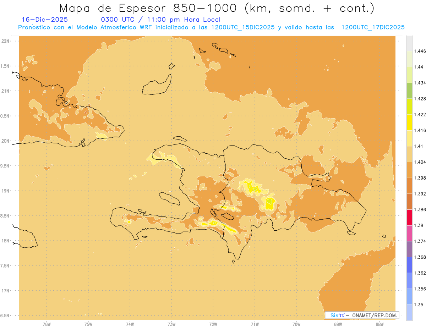The height and width of the screenshot is (329, 426).
Task: Click the legend value '1.434'
Action: [420, 83]
